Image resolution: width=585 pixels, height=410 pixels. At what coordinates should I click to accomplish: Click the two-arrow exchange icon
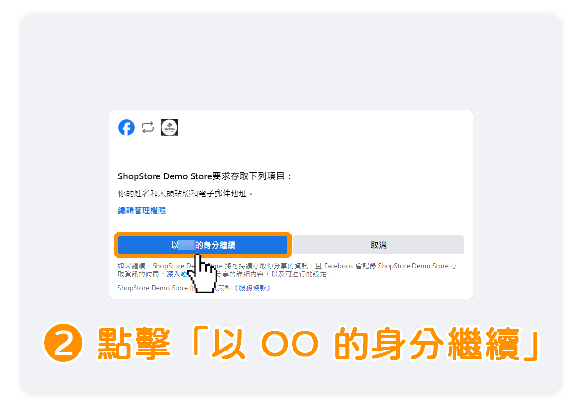[x=148, y=127]
